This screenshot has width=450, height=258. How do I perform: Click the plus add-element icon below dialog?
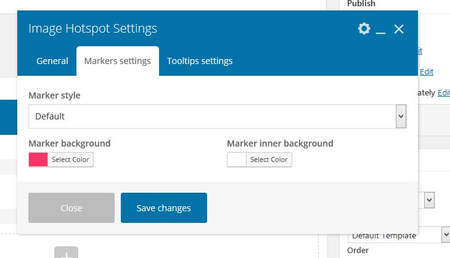pos(66,253)
